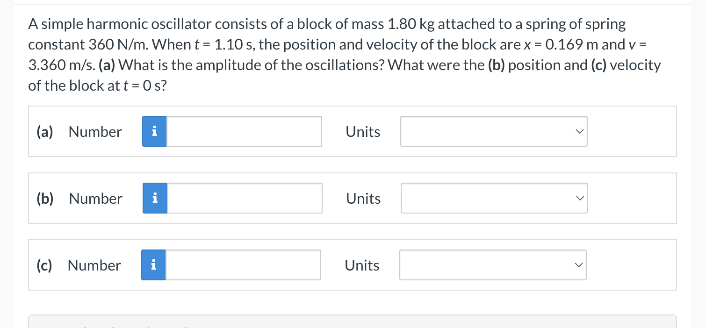Click the partially visible section below part (c)
706x328 pixels.
click(353, 322)
